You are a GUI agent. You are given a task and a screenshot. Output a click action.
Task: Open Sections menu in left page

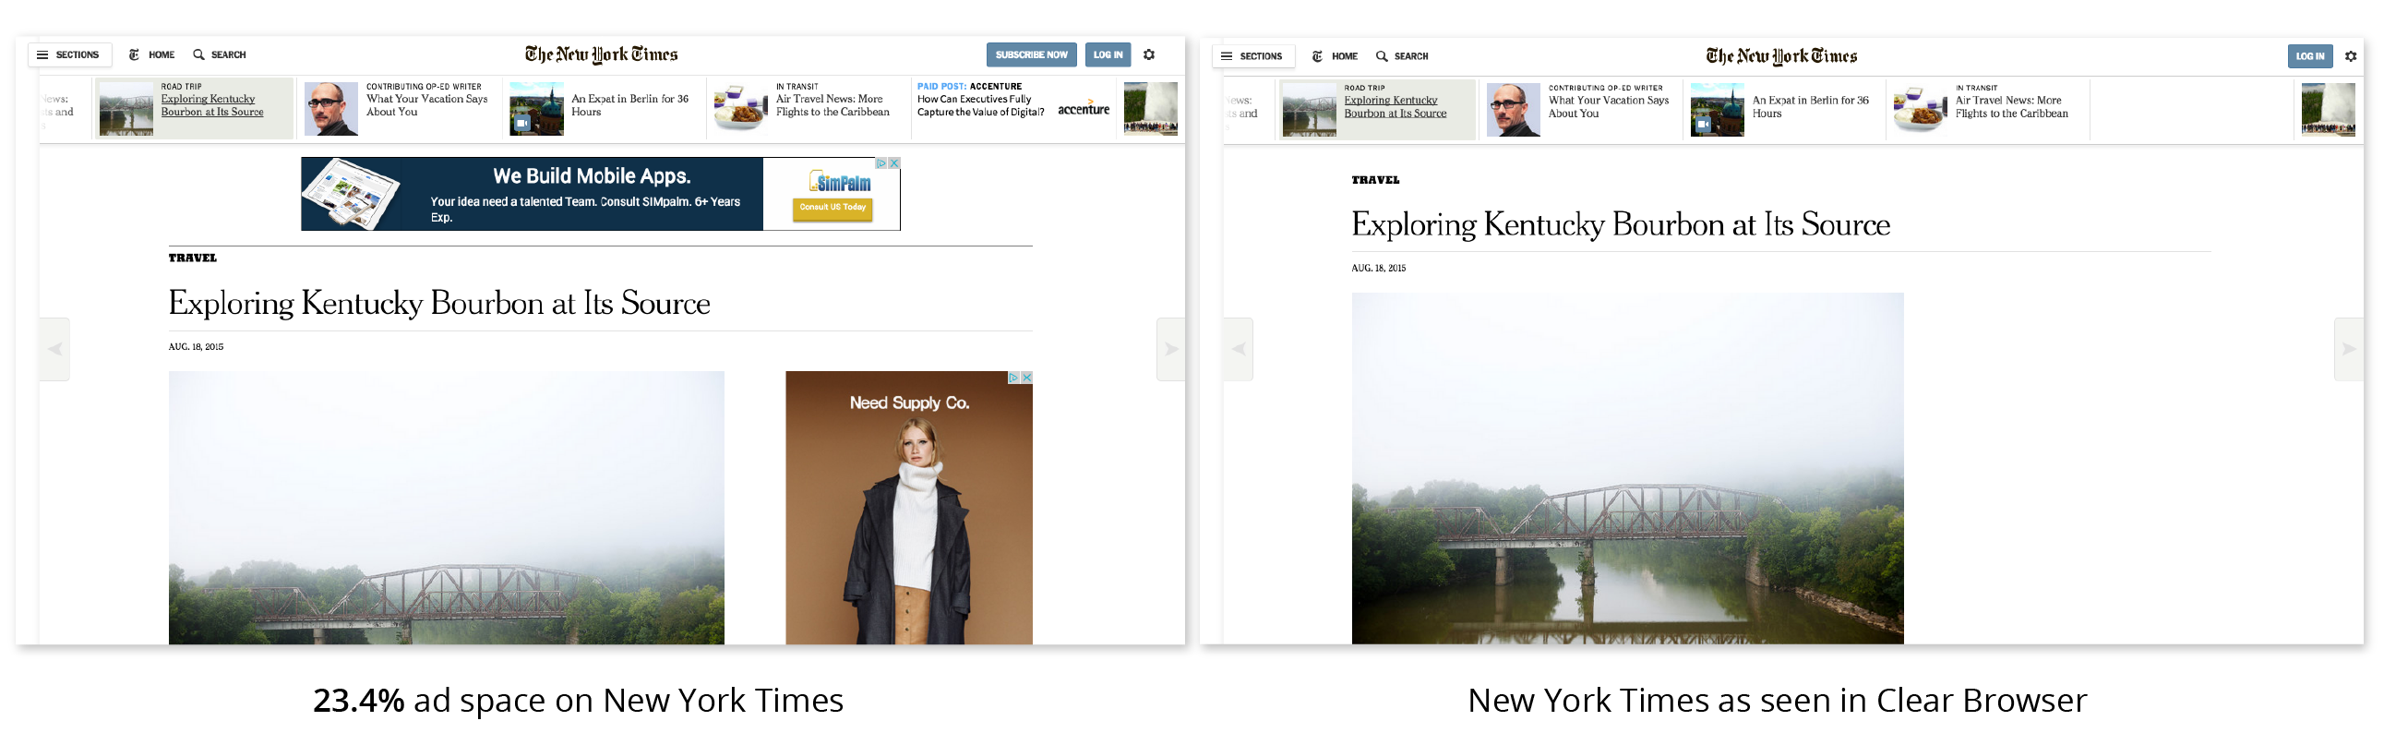[x=69, y=55]
